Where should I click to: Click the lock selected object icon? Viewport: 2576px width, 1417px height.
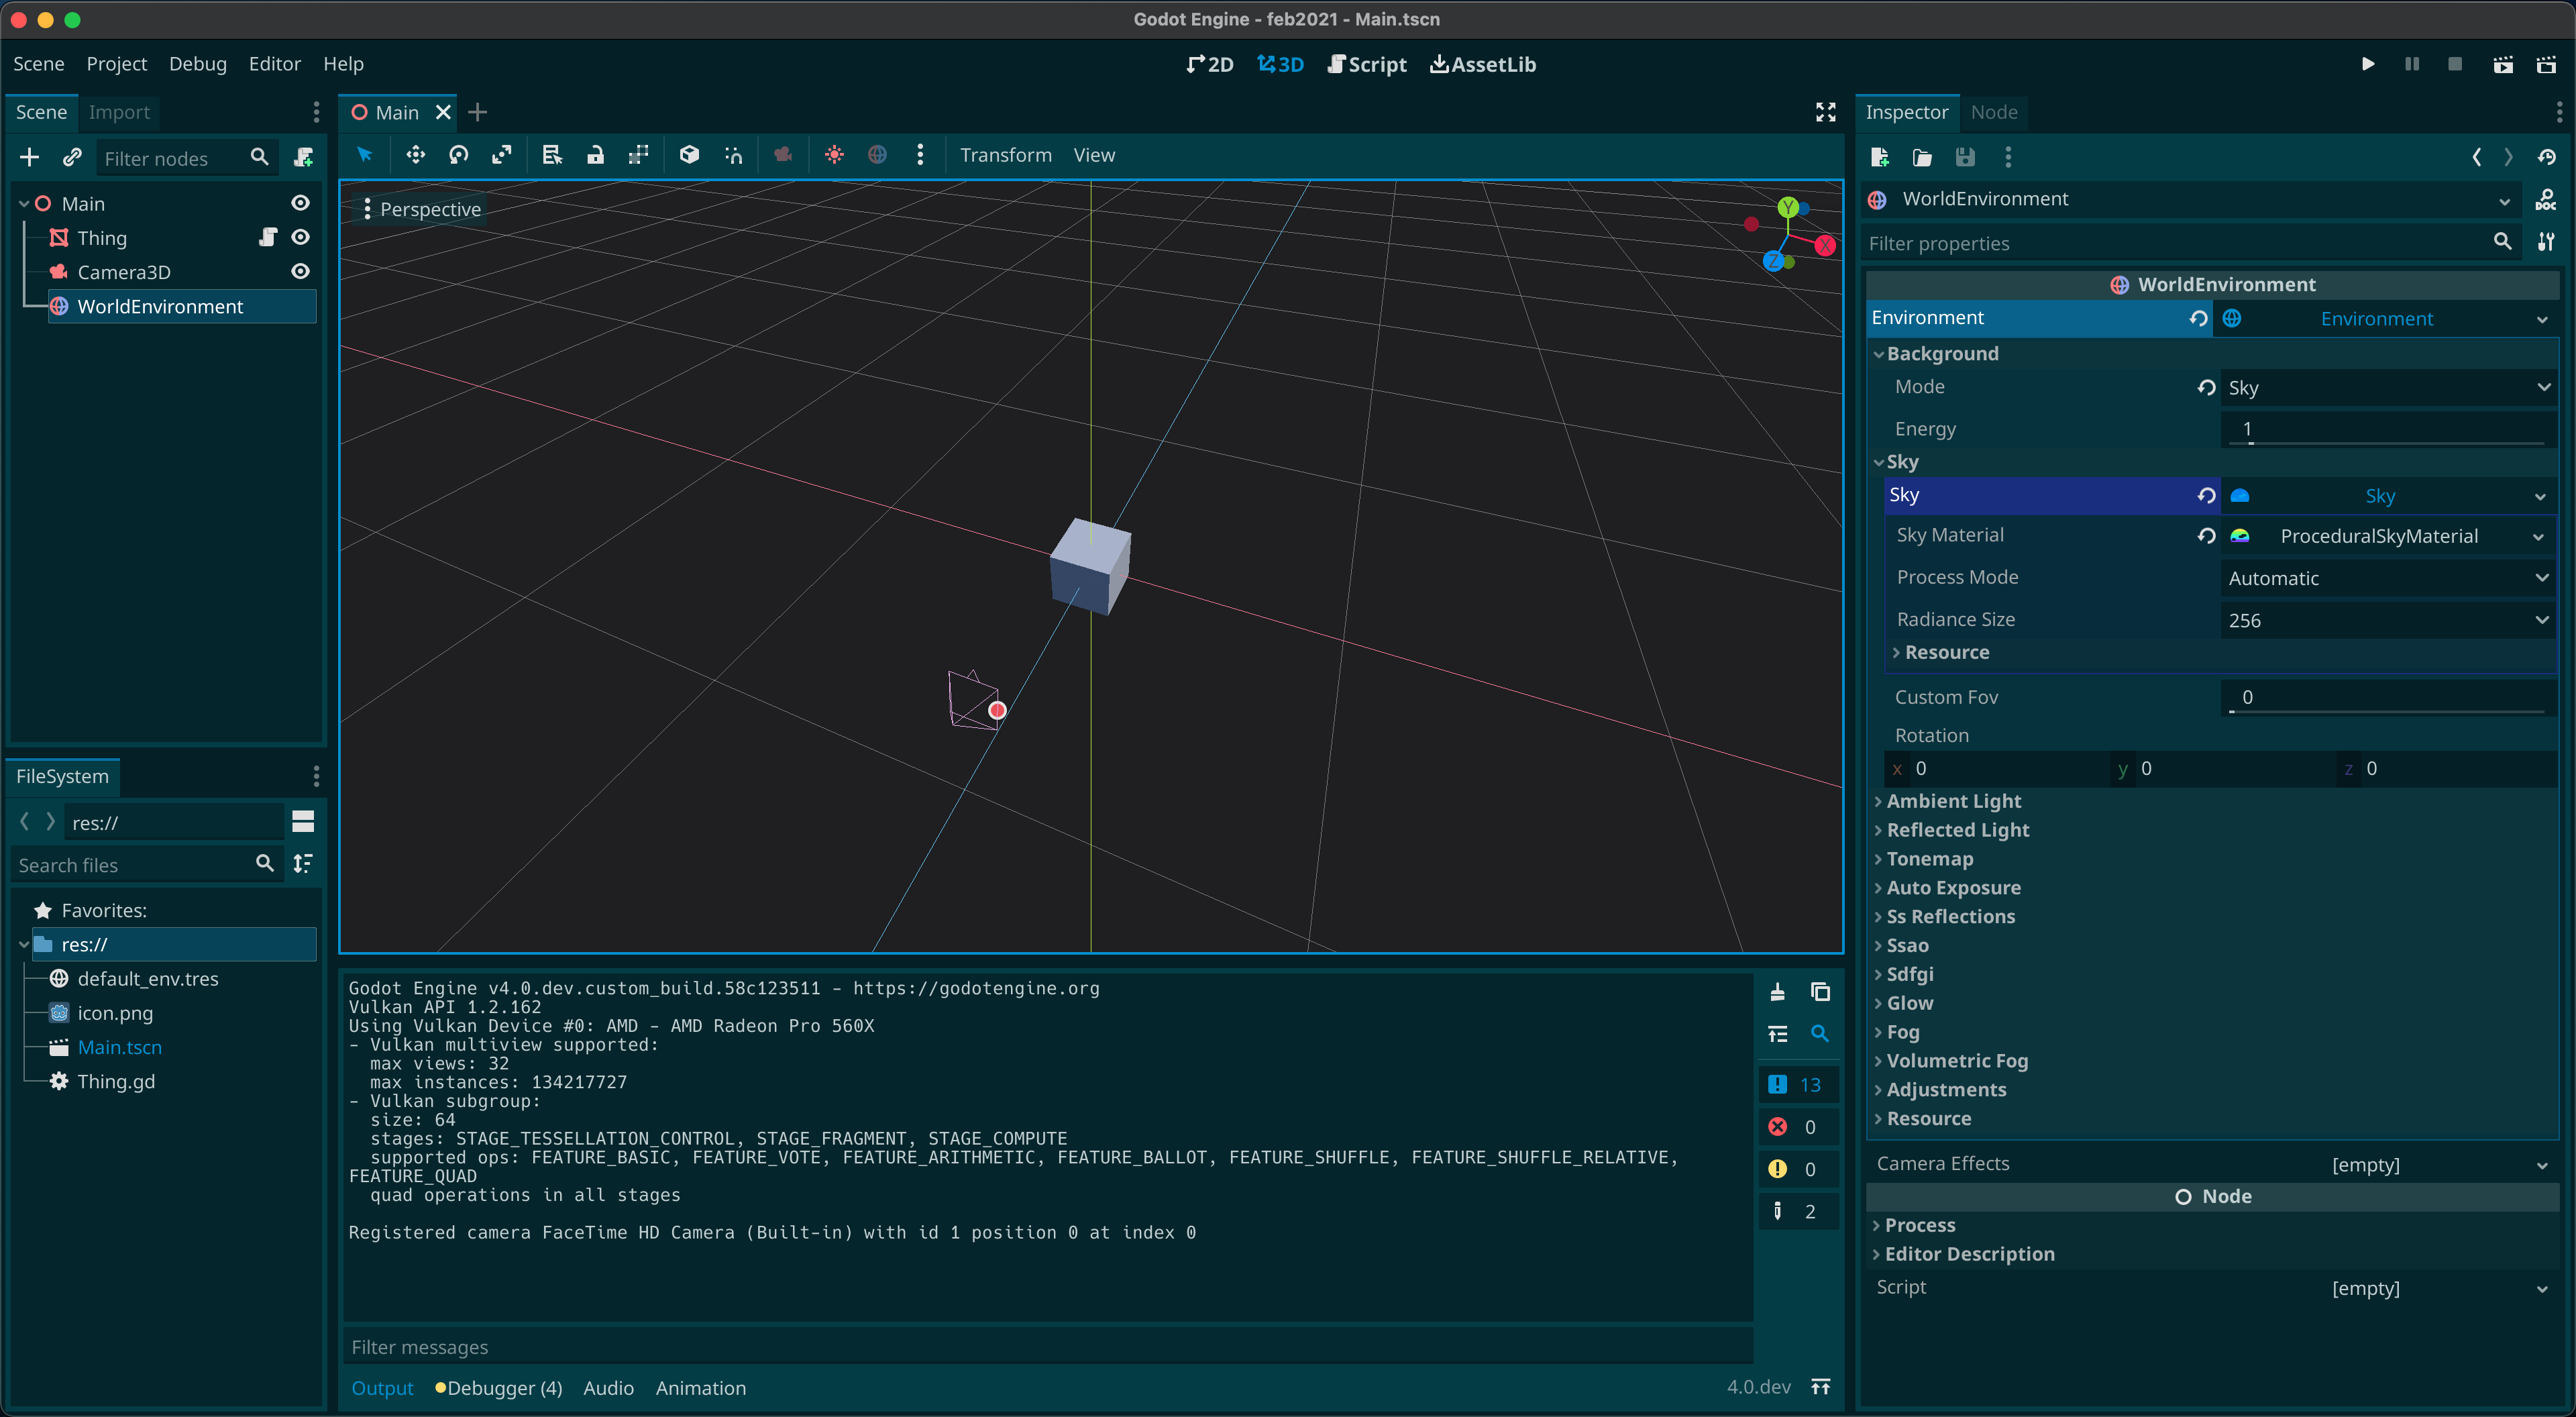595,155
